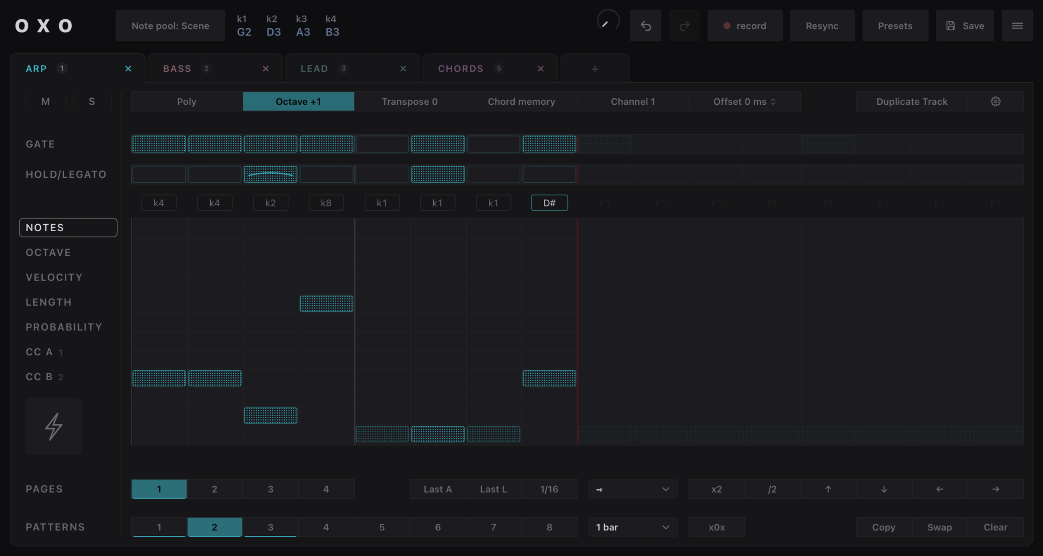Click the Resync button
This screenshot has width=1043, height=556.
[822, 26]
